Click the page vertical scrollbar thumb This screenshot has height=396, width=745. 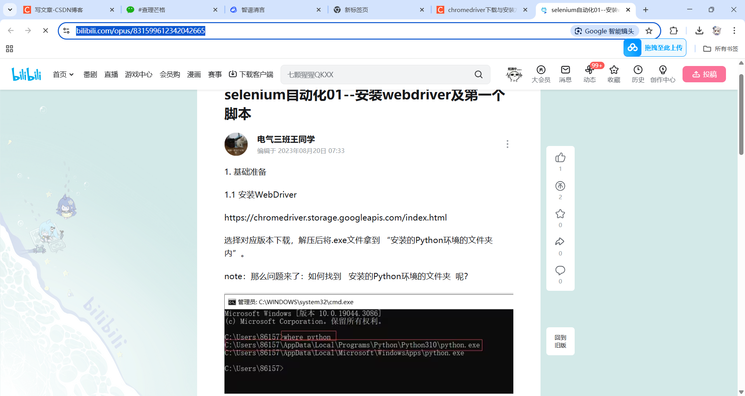click(x=741, y=114)
